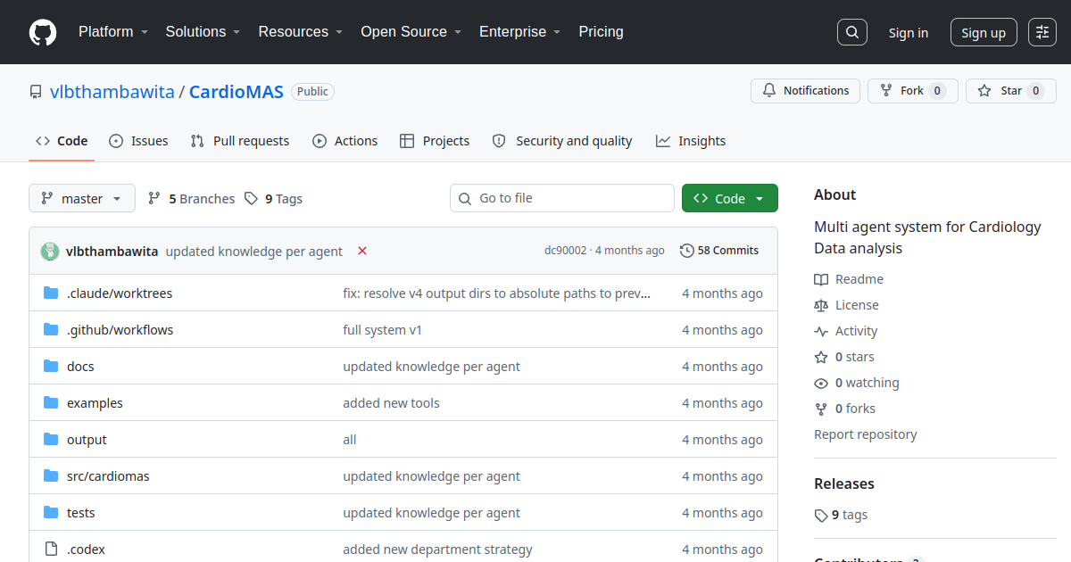Open the CardioMAS repository name link
Screen dimensions: 1071x562
click(237, 91)
